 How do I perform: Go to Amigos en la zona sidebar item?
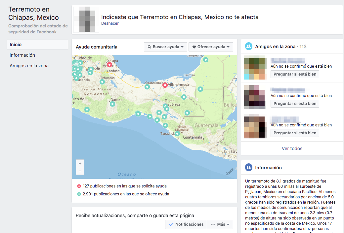click(x=29, y=66)
